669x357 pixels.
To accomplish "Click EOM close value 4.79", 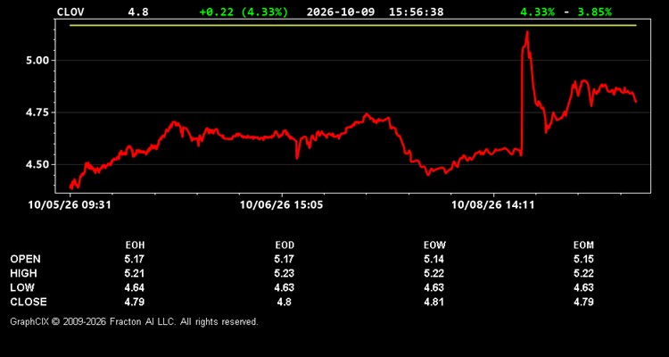I will [583, 302].
